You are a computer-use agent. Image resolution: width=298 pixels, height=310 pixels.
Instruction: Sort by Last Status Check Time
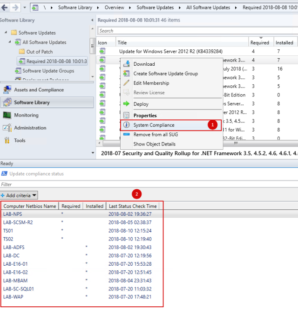[133, 206]
